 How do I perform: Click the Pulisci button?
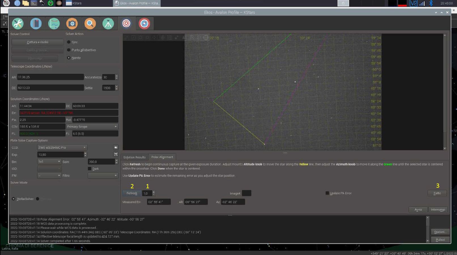[440, 240]
